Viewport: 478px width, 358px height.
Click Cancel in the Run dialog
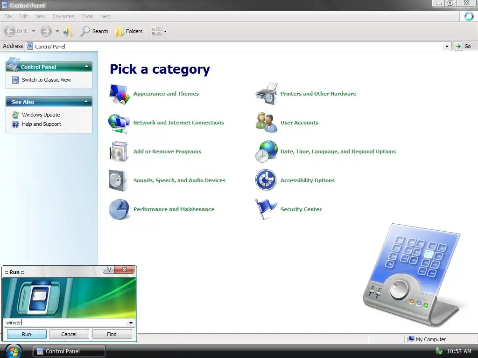tap(69, 334)
